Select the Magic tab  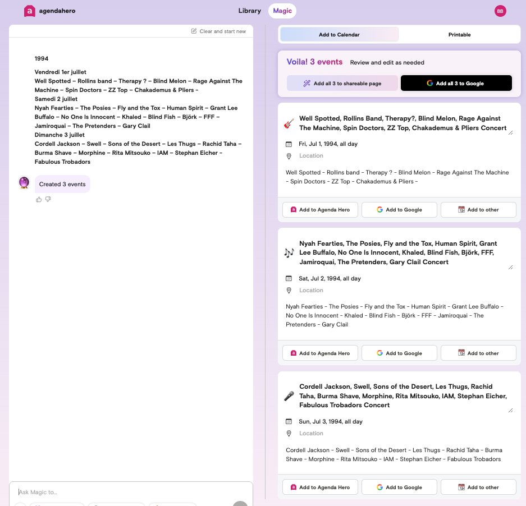point(282,11)
